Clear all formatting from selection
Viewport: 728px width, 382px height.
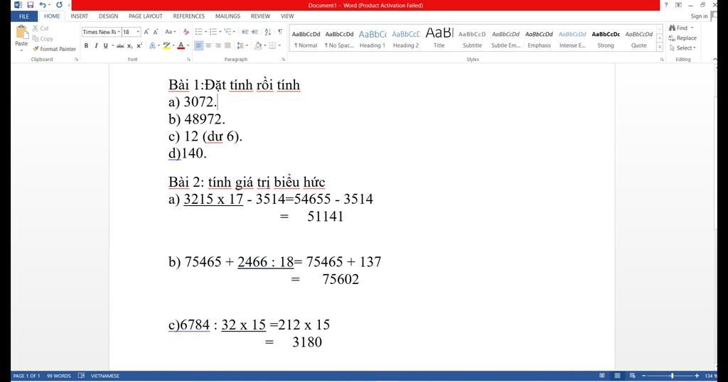pos(186,32)
